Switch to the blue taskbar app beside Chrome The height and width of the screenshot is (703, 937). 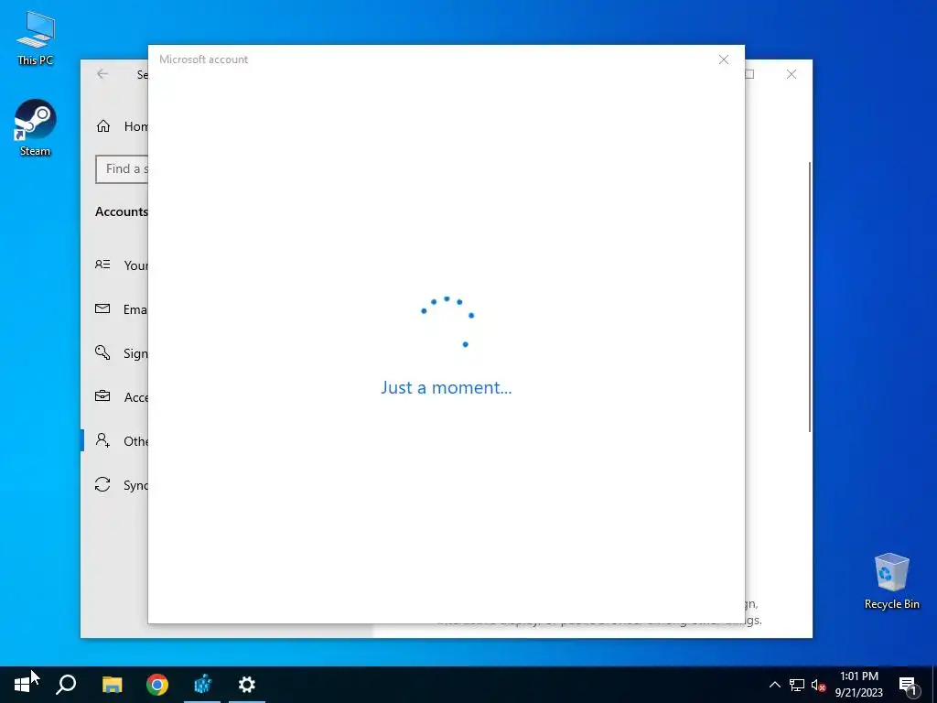(202, 685)
